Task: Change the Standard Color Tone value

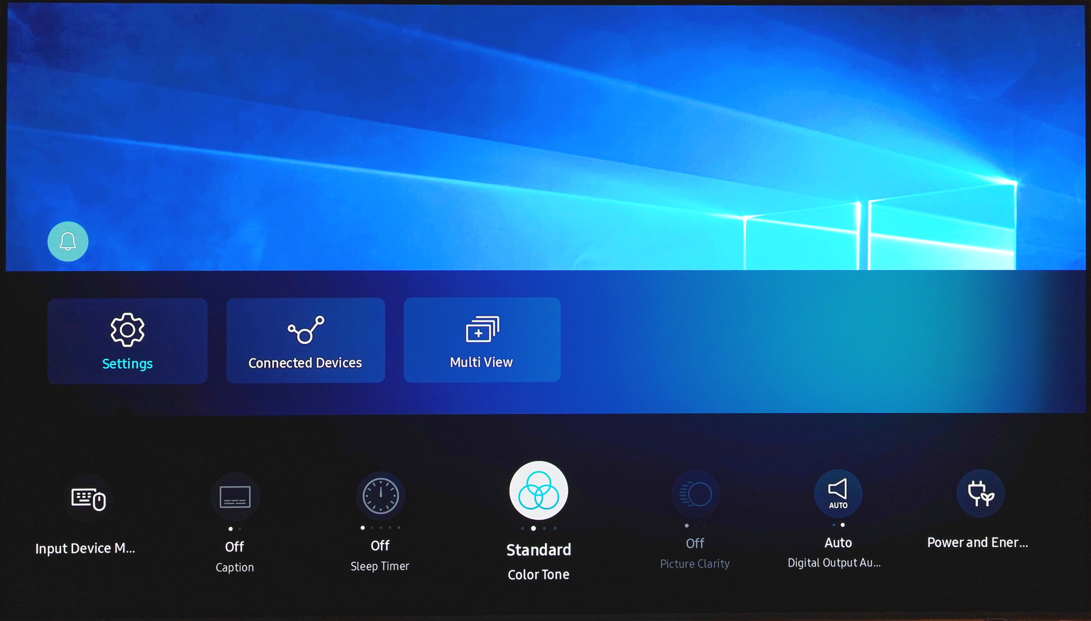Action: pos(539,549)
